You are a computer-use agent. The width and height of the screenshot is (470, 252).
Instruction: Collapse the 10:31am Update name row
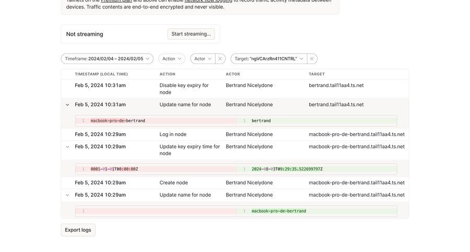point(67,105)
